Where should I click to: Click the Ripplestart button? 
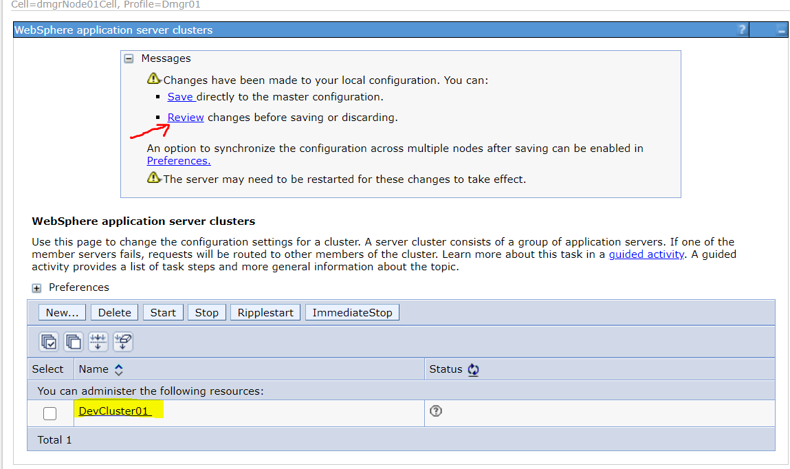(x=265, y=312)
